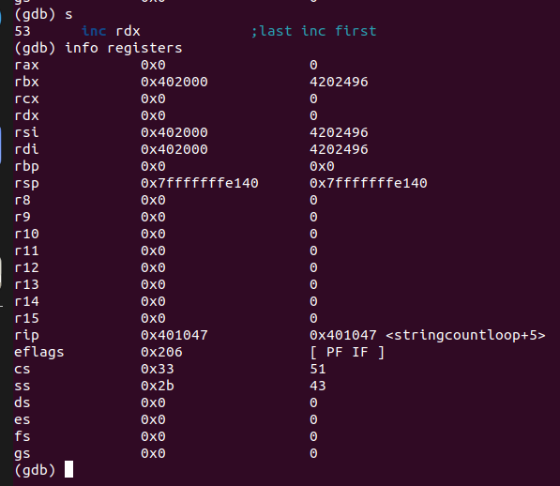The height and width of the screenshot is (486, 560).
Task: Click the source line number 53
Action: [23, 31]
